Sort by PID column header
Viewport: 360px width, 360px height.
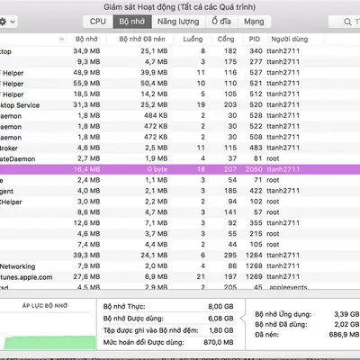[x=254, y=39]
